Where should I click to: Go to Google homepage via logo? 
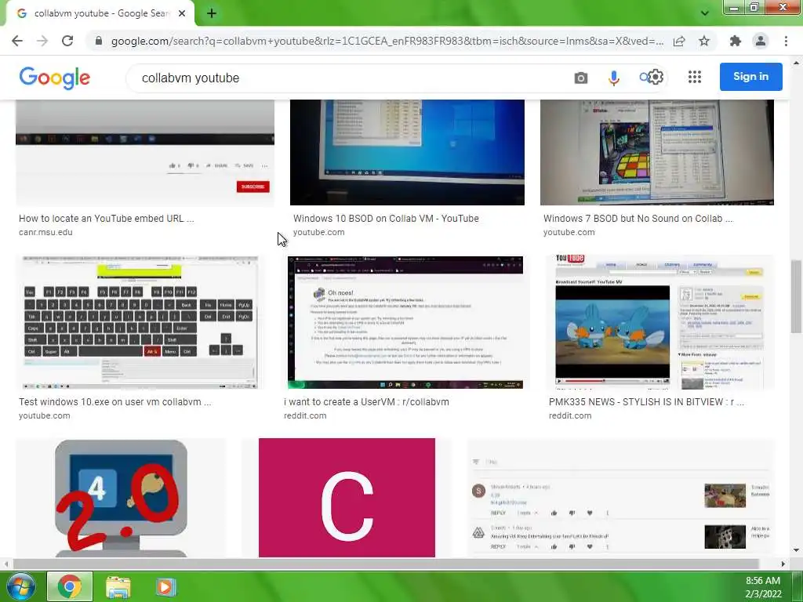(55, 78)
